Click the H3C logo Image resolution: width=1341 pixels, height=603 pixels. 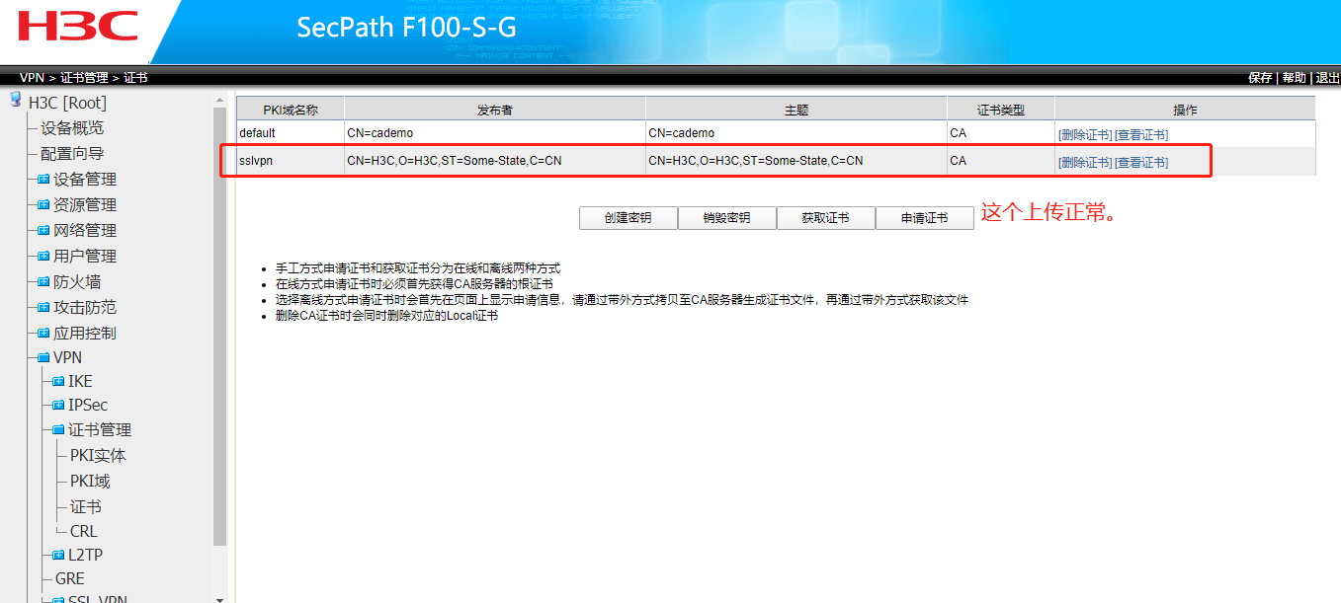(x=79, y=27)
